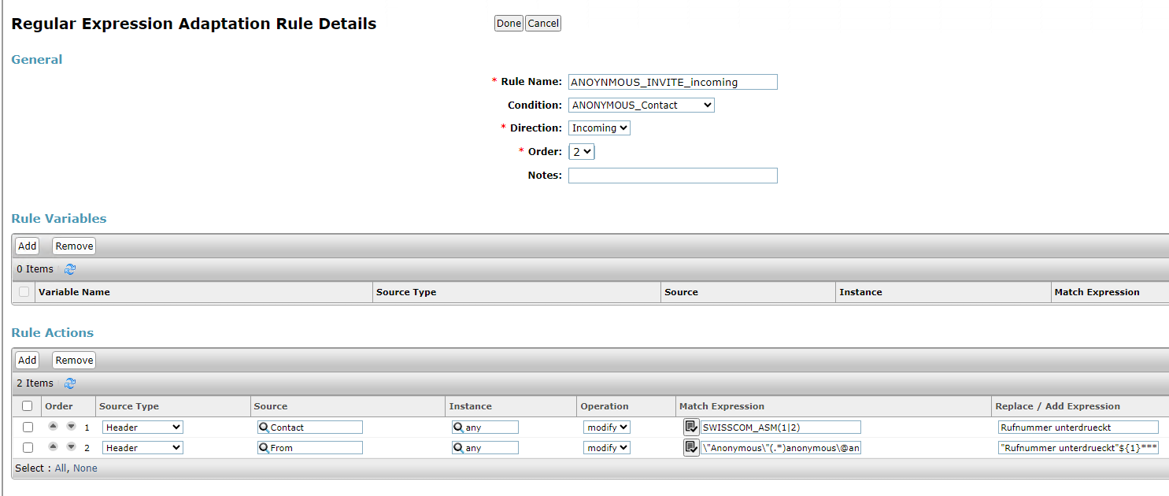This screenshot has height=496, width=1169.
Task: Expand the Direction dropdown
Action: pyautogui.click(x=599, y=128)
